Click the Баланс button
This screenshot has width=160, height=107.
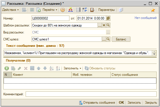[121, 39]
